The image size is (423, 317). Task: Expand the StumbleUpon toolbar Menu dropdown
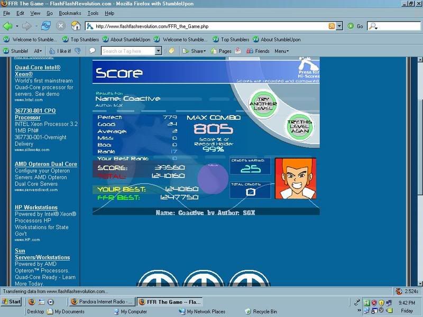[x=281, y=51]
